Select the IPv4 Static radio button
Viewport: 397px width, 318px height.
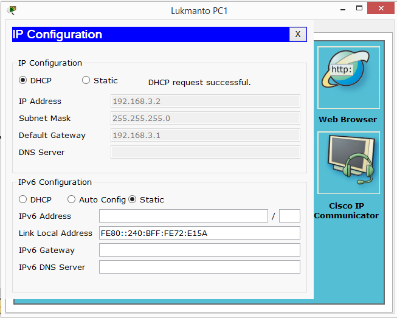86,80
